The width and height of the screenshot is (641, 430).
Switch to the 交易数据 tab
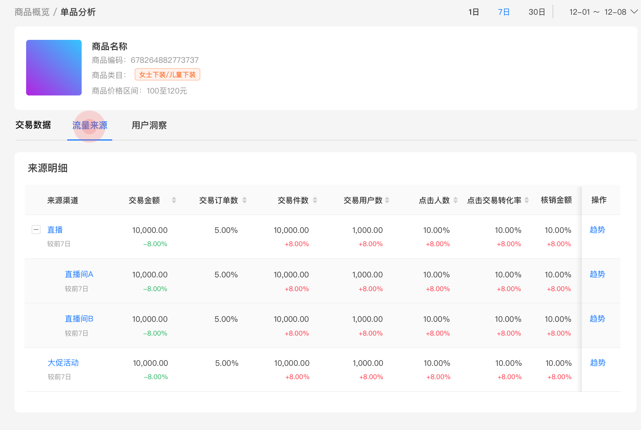[33, 125]
